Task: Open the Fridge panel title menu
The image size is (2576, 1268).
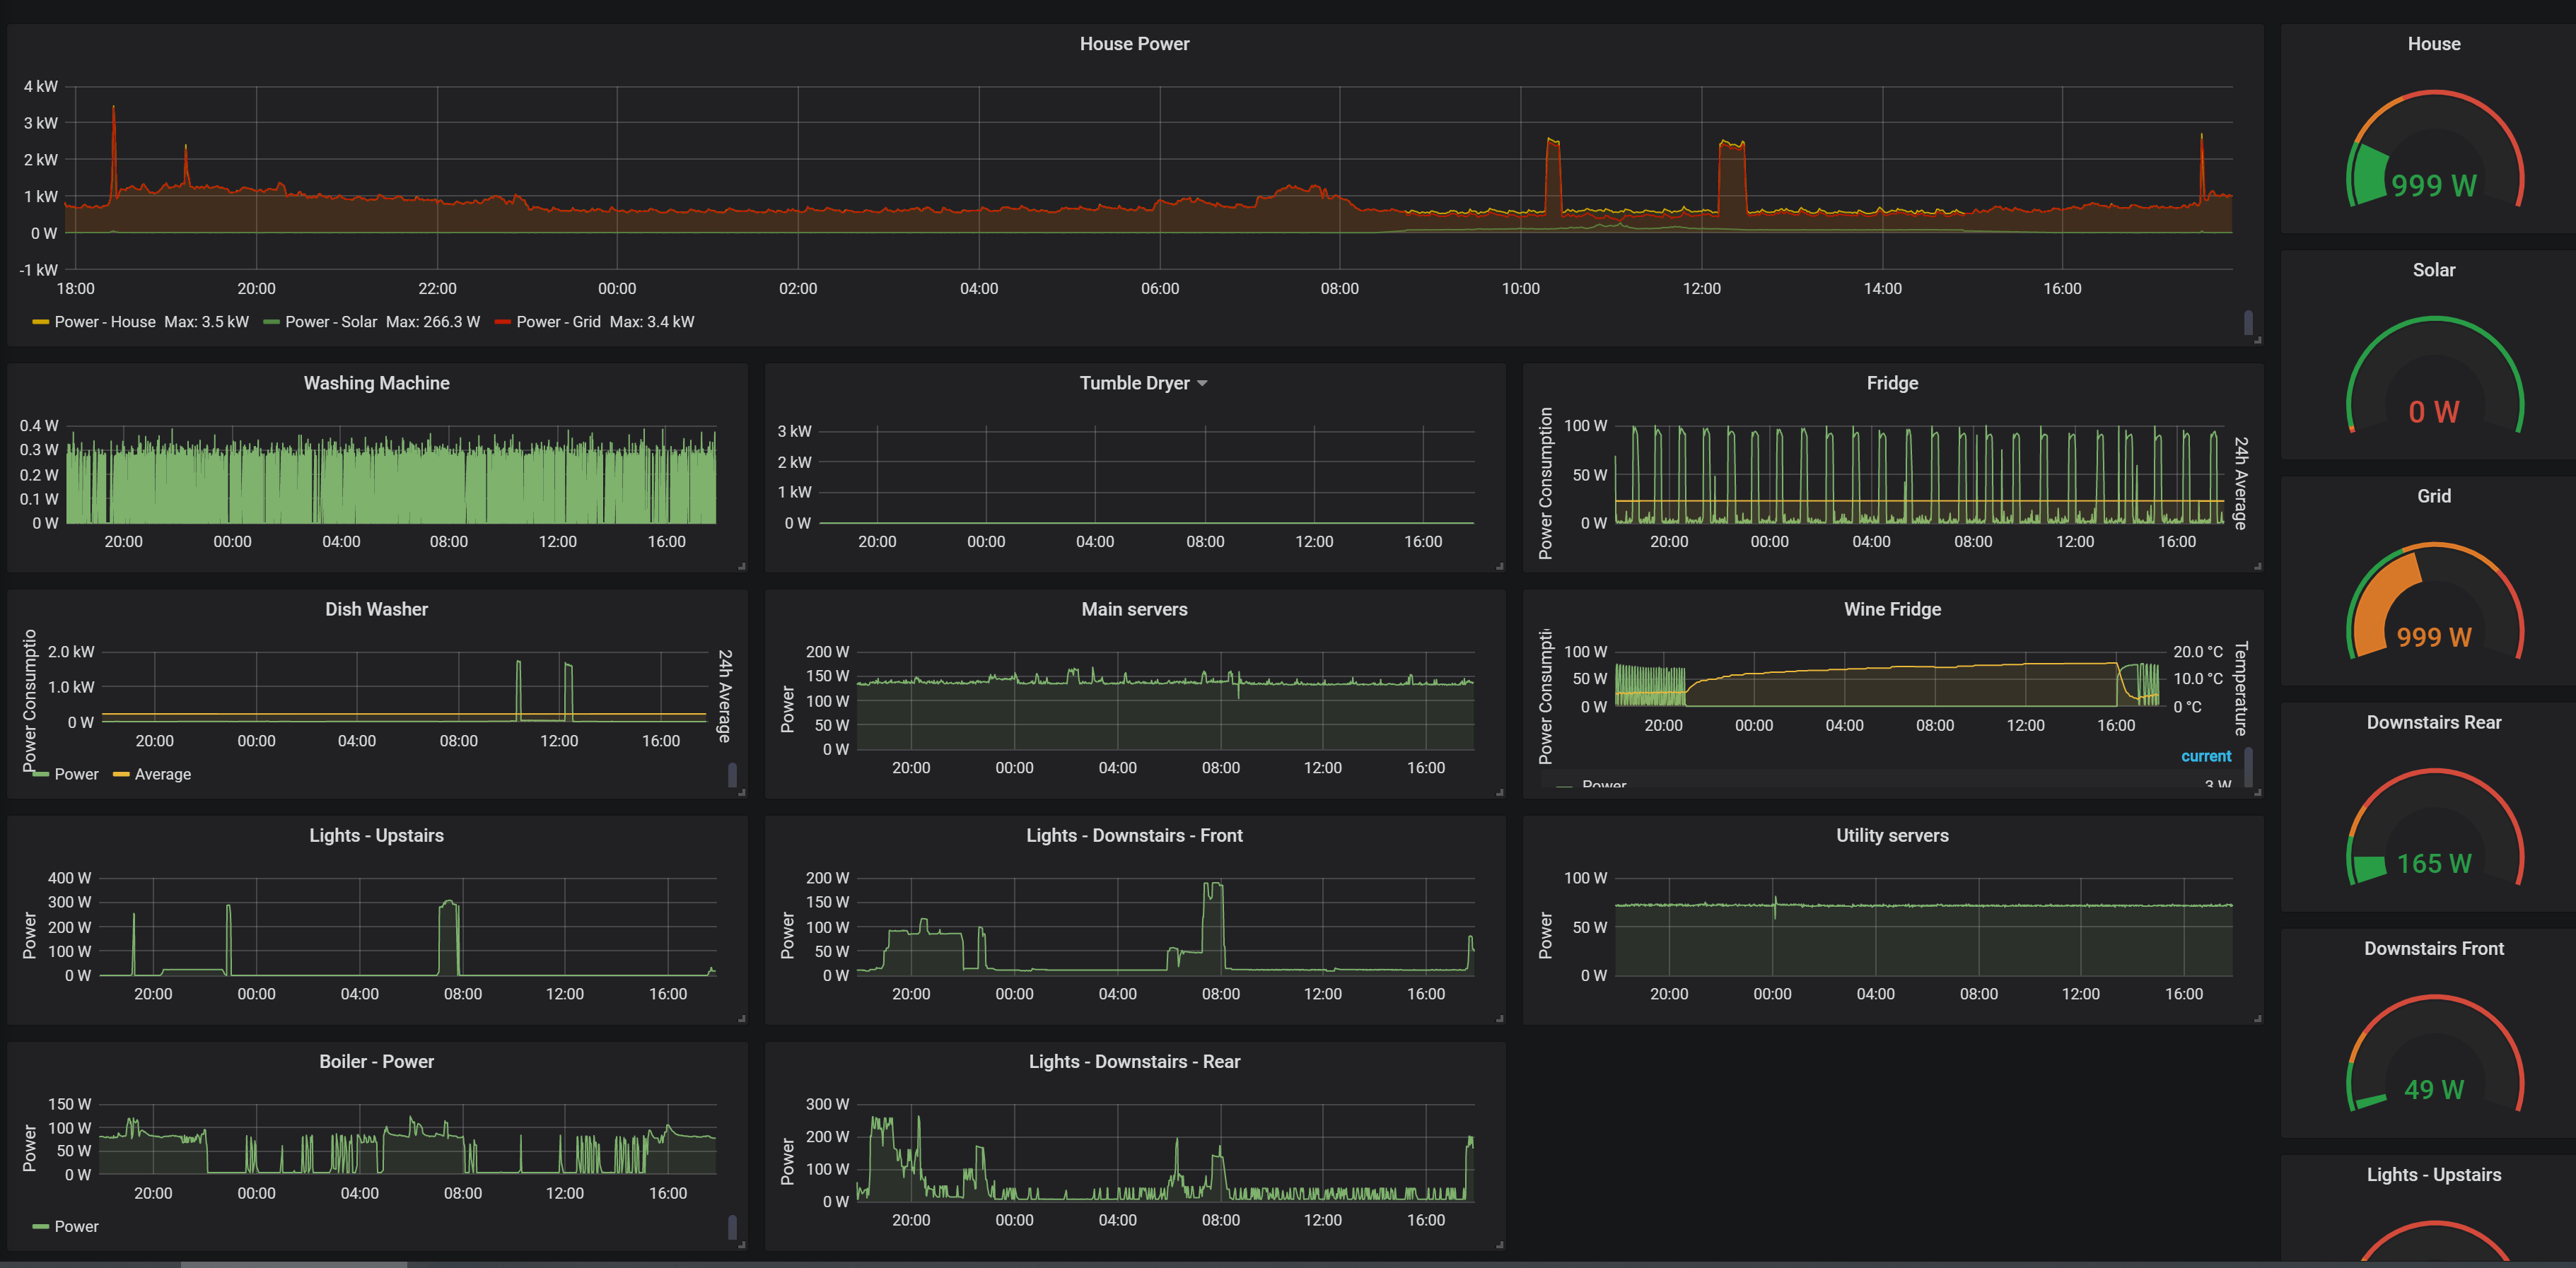Action: [1893, 382]
